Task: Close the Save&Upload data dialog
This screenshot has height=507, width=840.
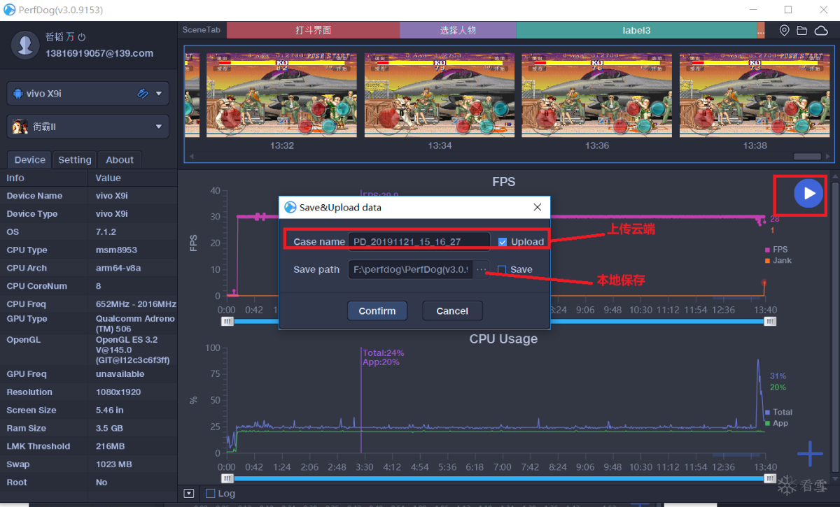Action: coord(538,208)
